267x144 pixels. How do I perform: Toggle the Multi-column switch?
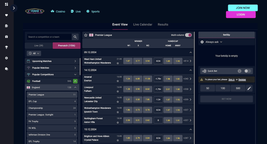188,35
